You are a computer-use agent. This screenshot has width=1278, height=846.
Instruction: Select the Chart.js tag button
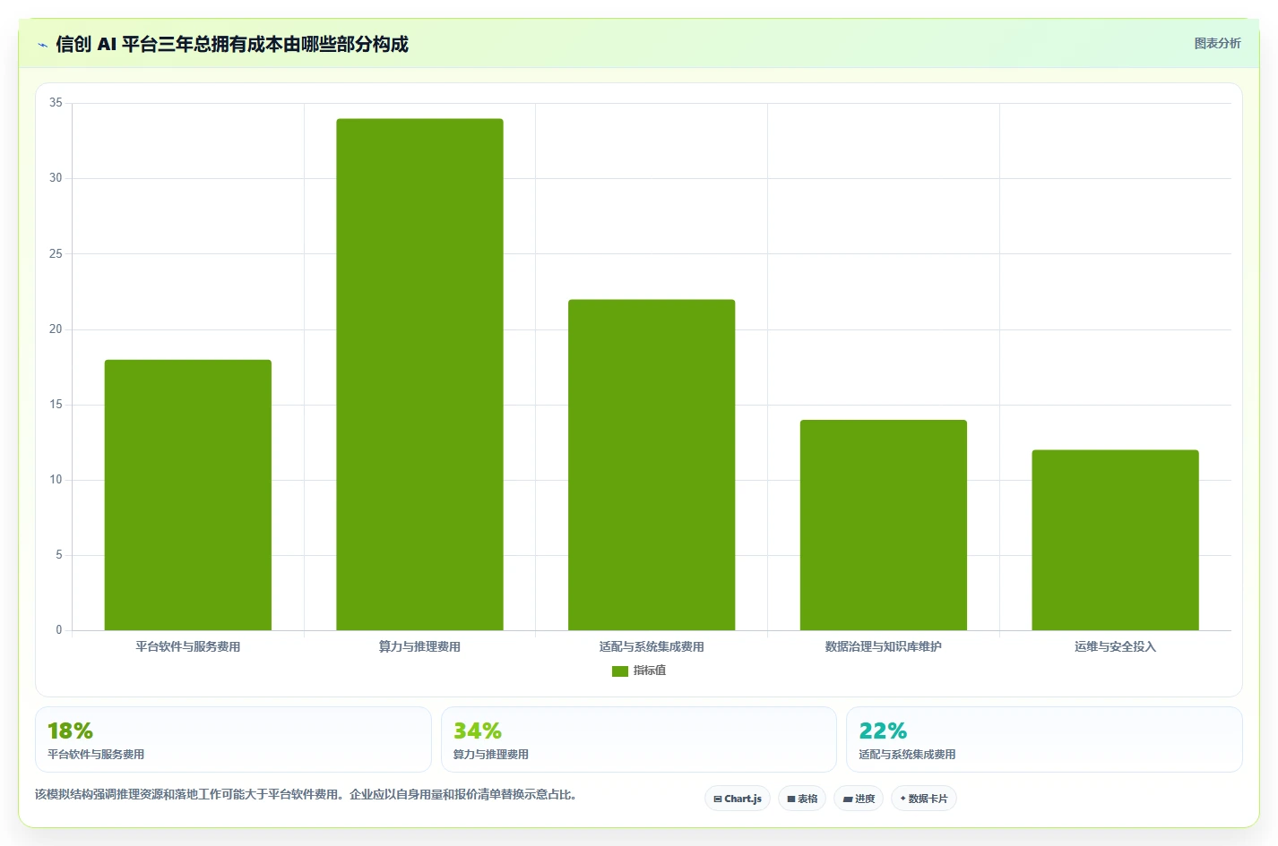pos(738,799)
